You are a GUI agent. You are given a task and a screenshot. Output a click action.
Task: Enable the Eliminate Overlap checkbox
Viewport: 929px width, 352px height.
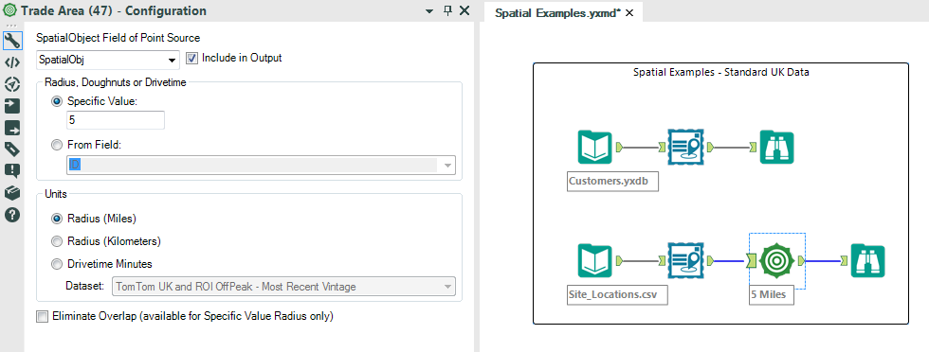pos(42,316)
